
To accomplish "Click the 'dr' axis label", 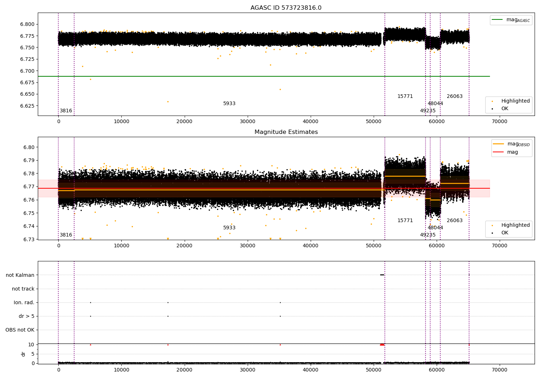I will coord(23,354).
